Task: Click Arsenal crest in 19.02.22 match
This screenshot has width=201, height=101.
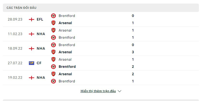Action: click(54, 74)
